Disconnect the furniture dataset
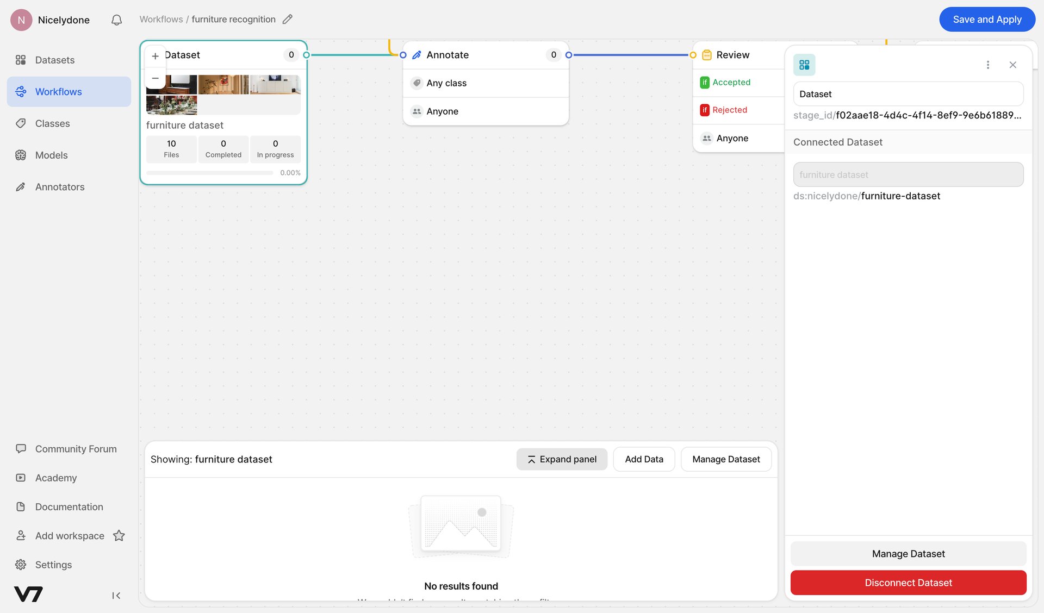This screenshot has width=1044, height=613. (x=908, y=583)
